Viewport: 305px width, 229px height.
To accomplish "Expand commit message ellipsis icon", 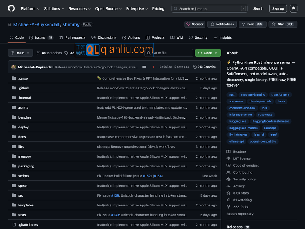I will 144,67.
